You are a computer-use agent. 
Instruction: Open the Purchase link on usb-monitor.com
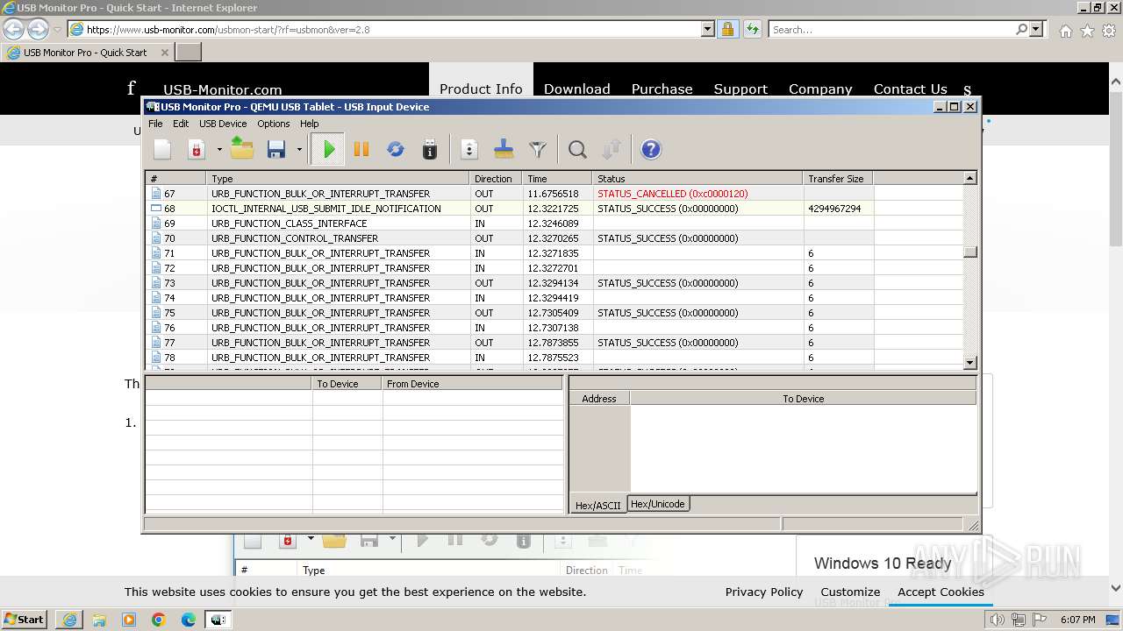click(x=662, y=89)
